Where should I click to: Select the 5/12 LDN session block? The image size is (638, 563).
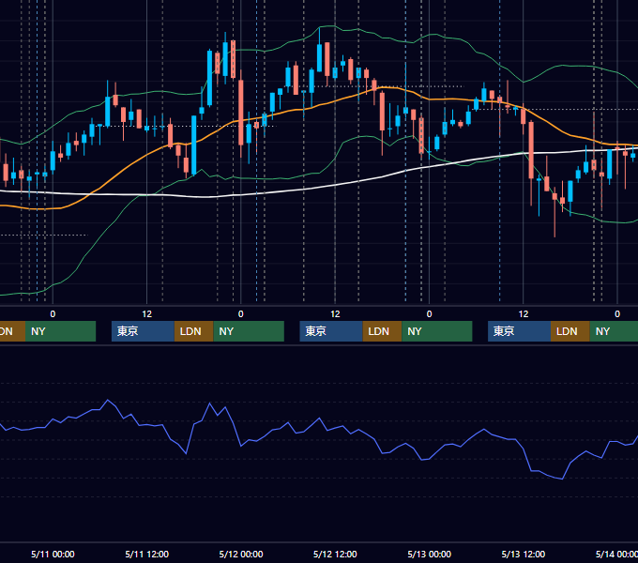(382, 331)
